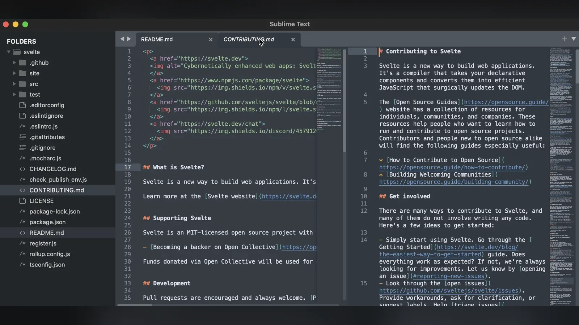
Task: Click the .eslintignore file icon
Action: pos(22,116)
